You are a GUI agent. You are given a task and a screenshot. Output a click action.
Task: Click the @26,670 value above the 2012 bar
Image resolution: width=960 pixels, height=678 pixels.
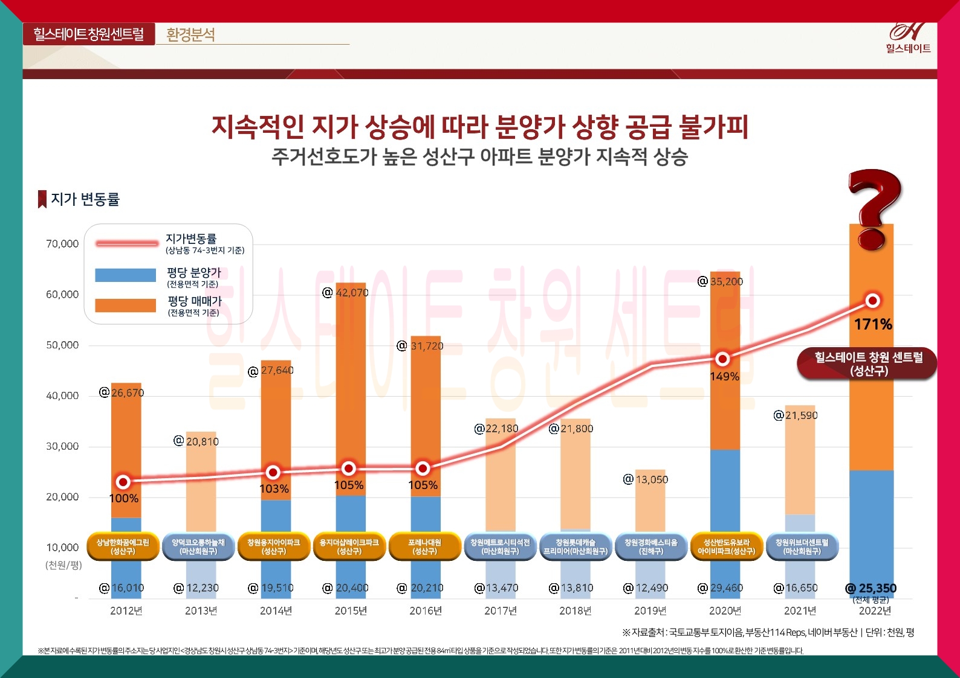pyautogui.click(x=122, y=392)
